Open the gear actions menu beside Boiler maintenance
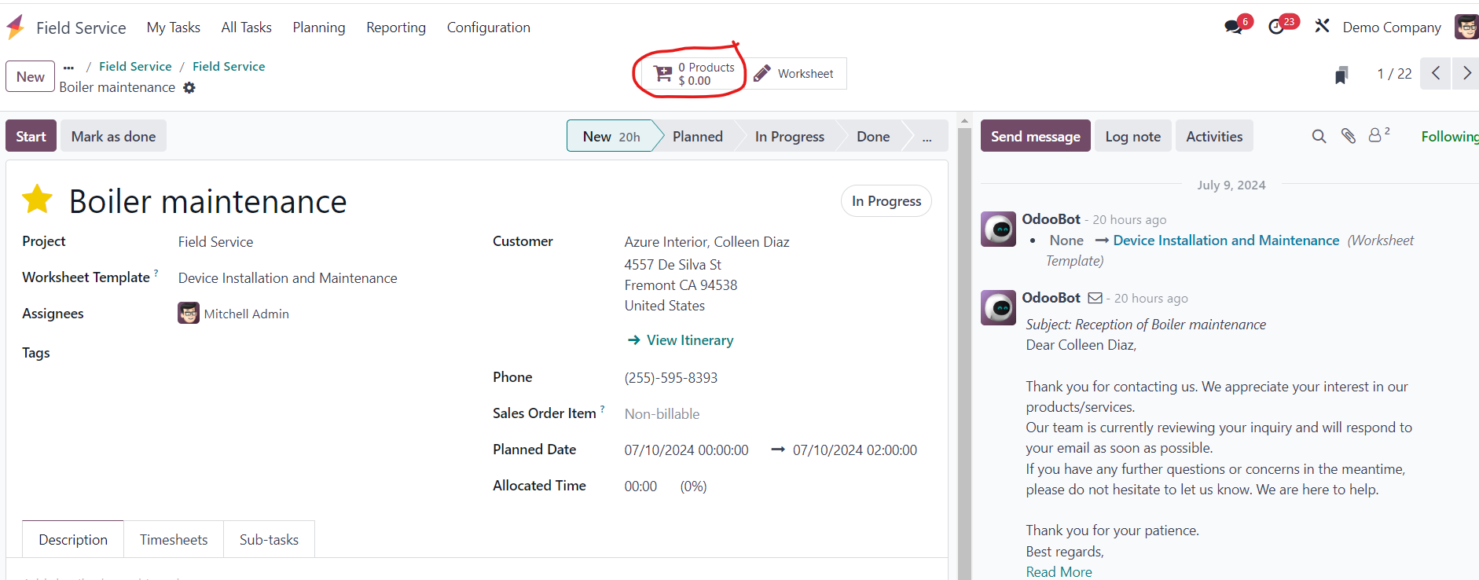 pos(189,88)
